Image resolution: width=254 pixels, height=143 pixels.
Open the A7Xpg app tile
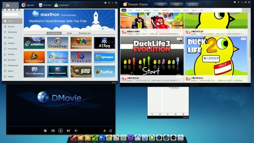[x=104, y=43]
